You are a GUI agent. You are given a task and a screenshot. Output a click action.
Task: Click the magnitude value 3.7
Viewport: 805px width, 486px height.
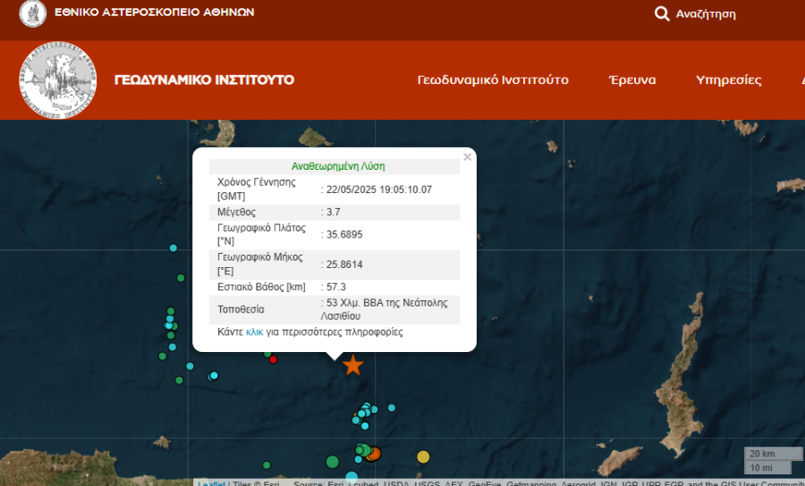[x=334, y=213]
